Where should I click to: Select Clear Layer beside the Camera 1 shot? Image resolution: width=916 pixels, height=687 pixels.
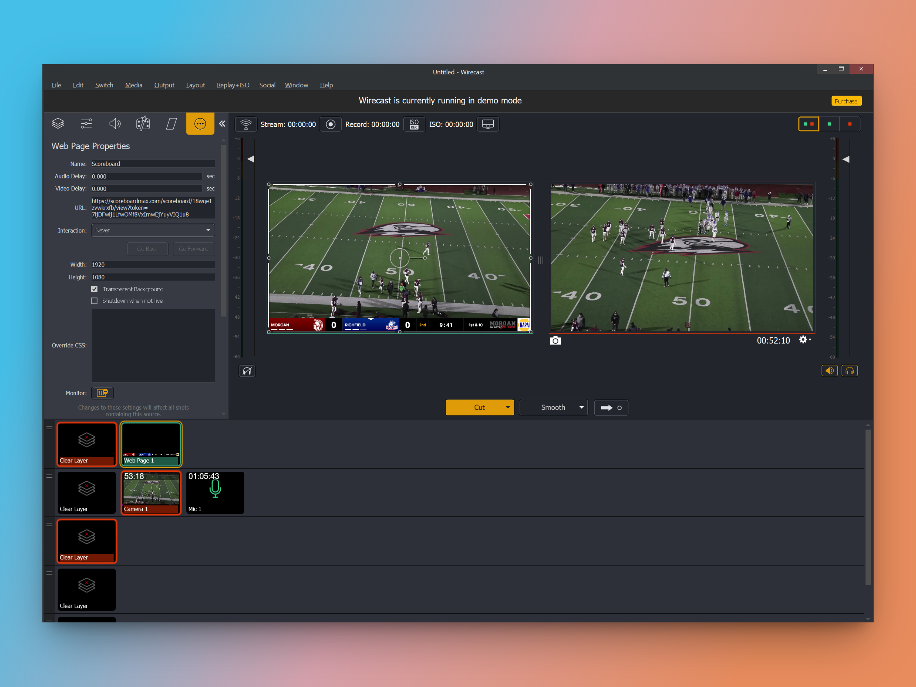(x=87, y=493)
